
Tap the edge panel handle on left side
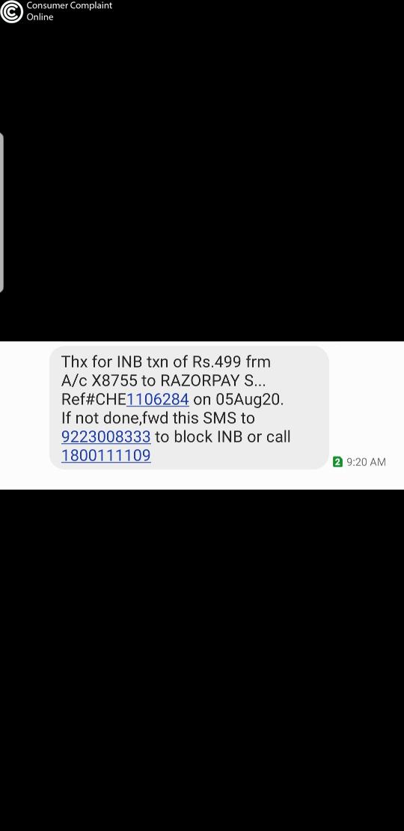1,213
